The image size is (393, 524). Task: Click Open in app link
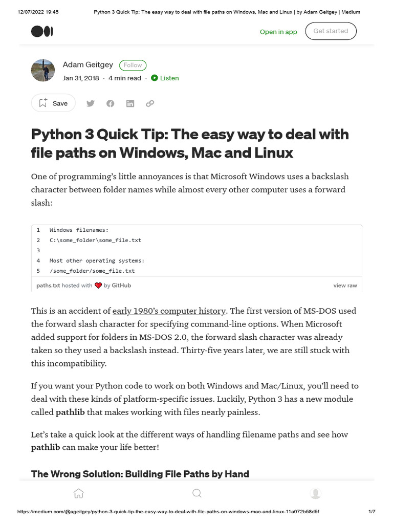click(x=278, y=32)
